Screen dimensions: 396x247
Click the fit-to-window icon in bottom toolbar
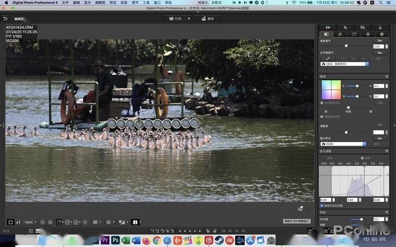10,222
